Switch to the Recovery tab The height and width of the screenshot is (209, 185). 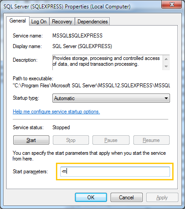(62, 22)
